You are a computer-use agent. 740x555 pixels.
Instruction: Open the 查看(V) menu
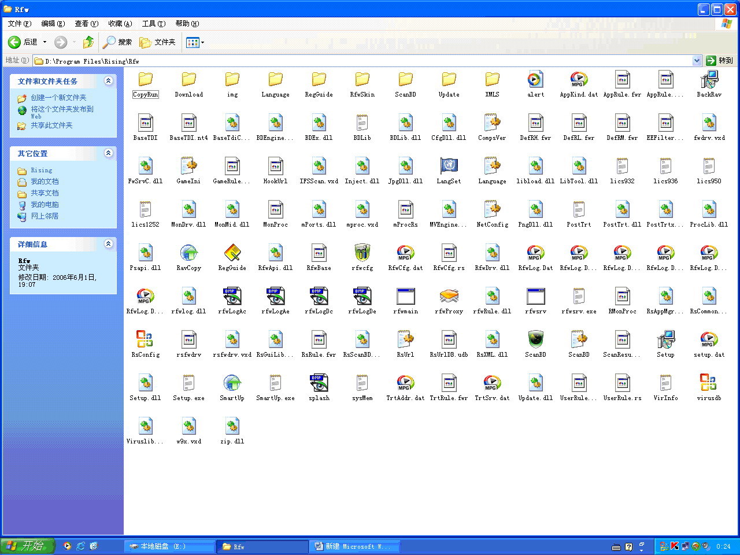[86, 24]
